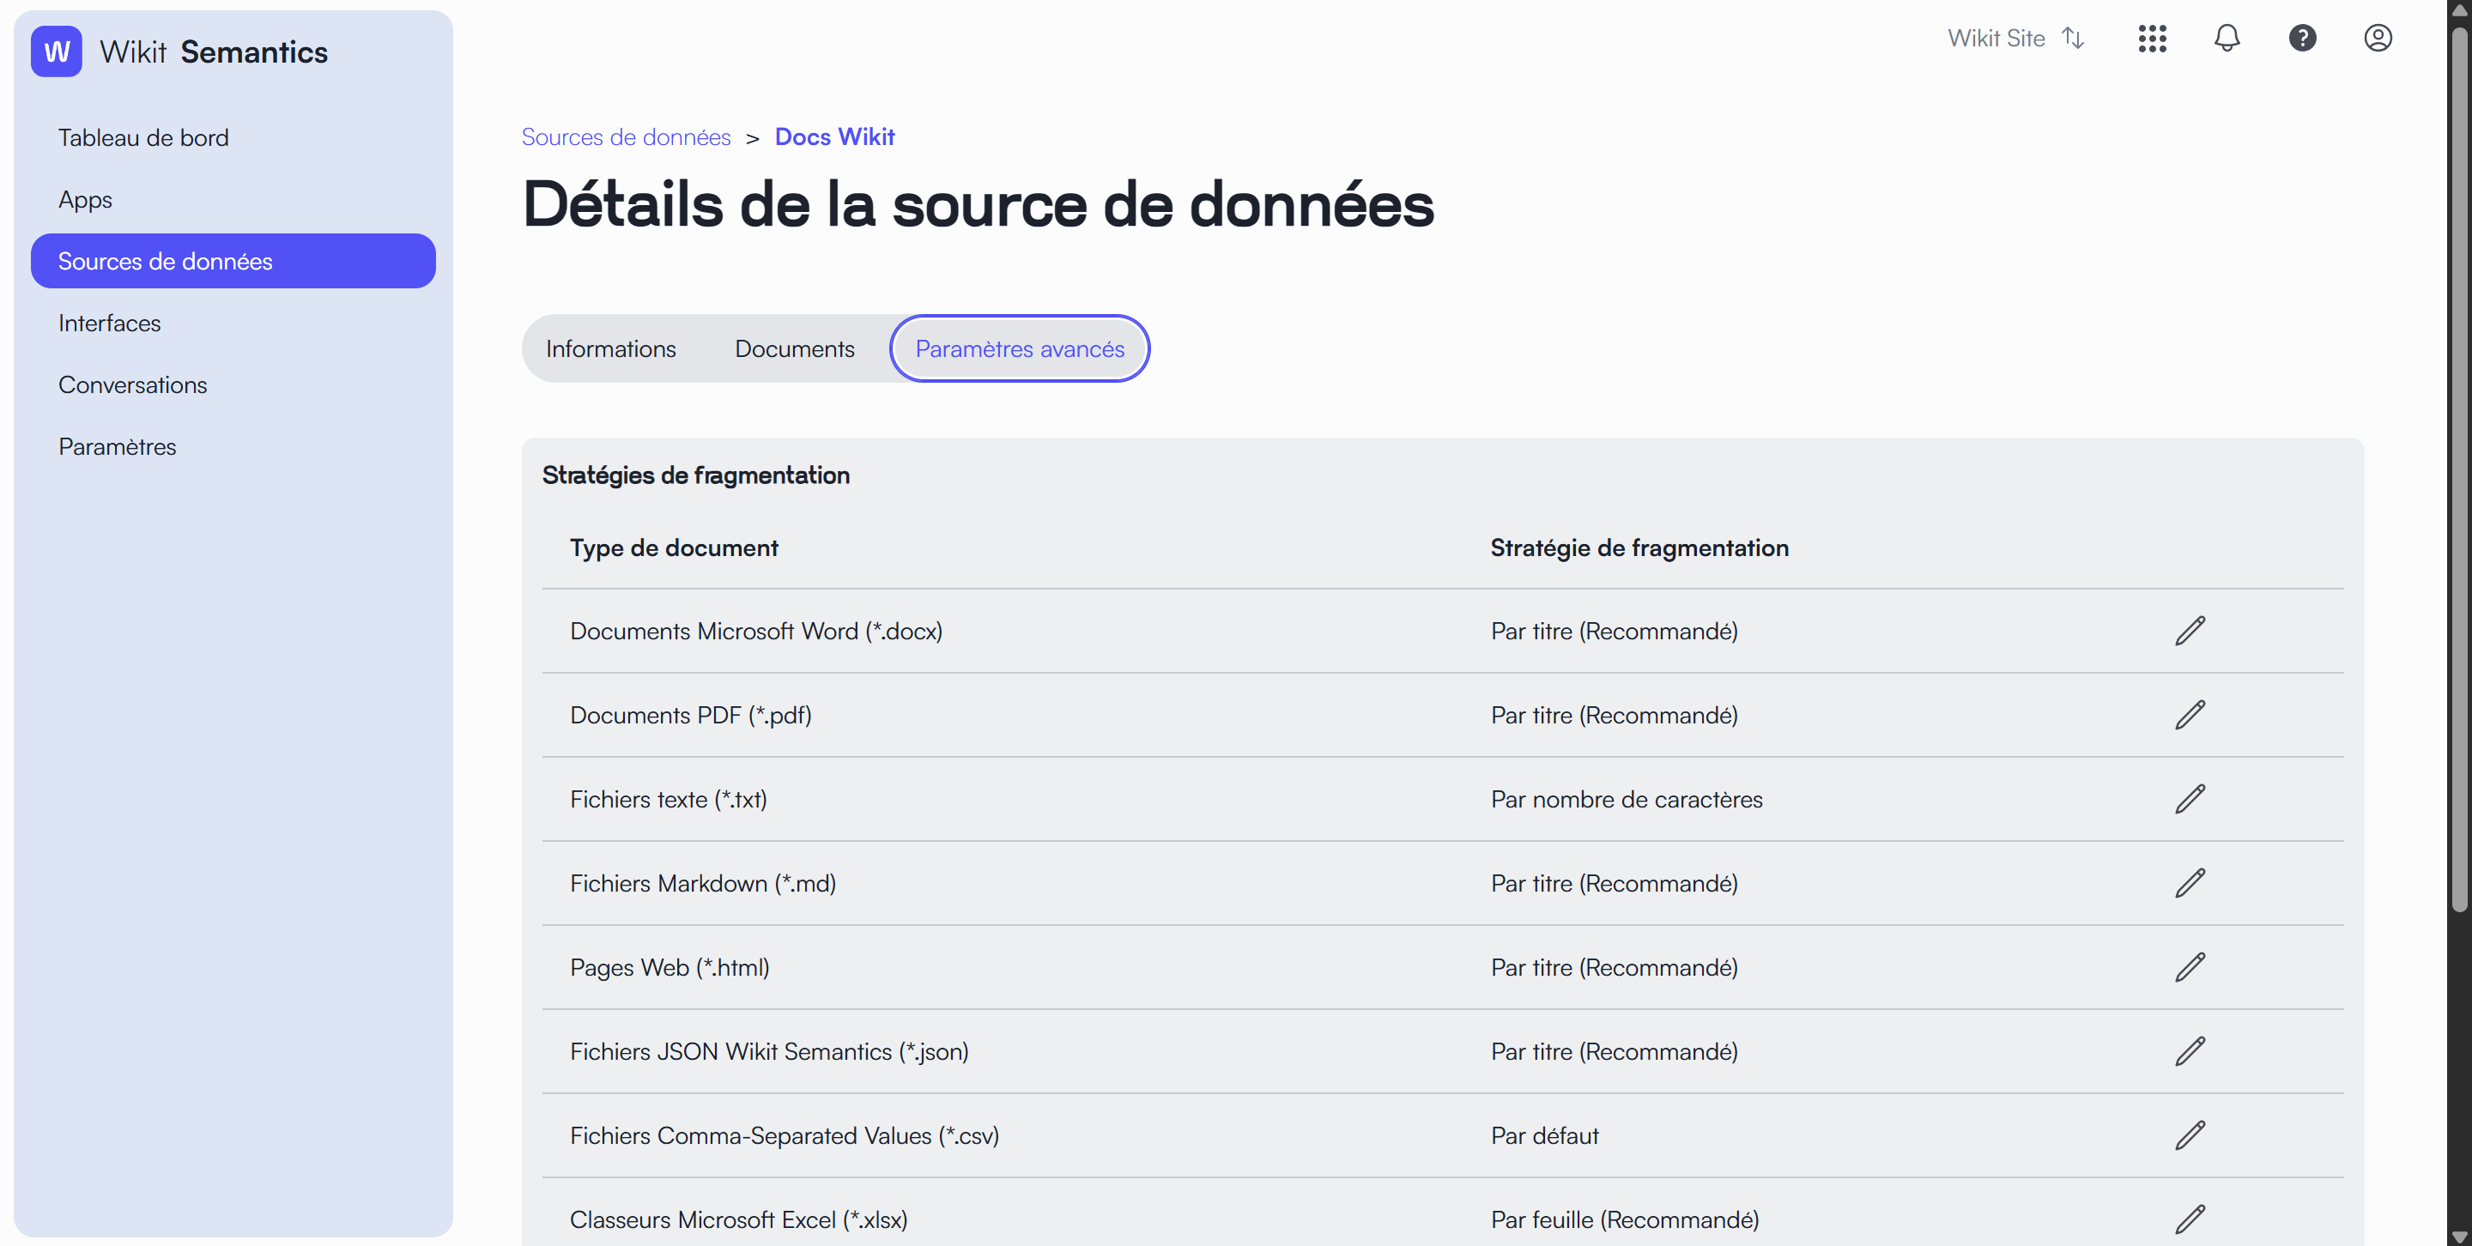
Task: Edit fragmentation strategy for text files
Action: 2190,799
